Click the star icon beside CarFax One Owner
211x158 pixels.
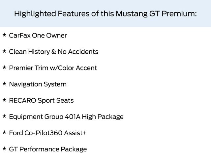point(4,35)
